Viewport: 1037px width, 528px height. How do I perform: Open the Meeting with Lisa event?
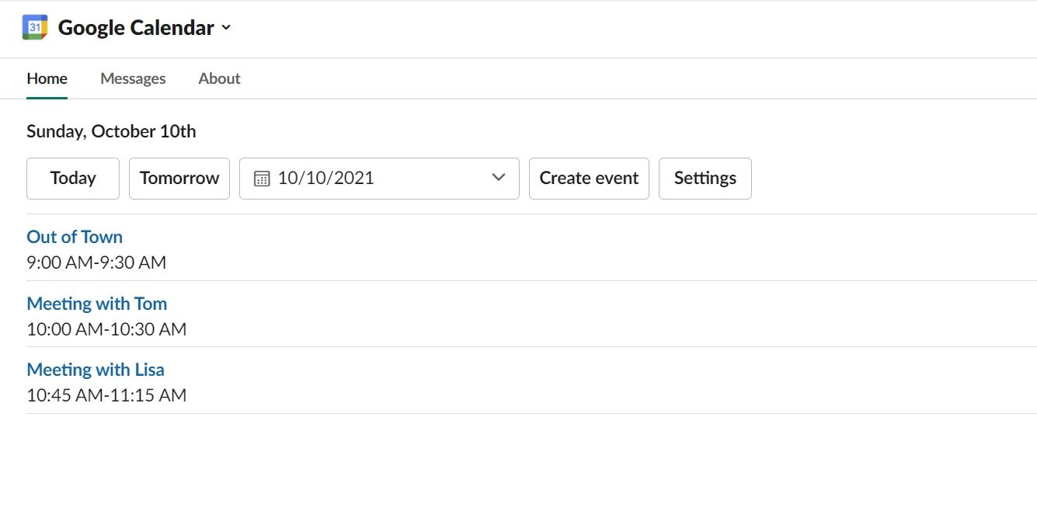tap(96, 370)
